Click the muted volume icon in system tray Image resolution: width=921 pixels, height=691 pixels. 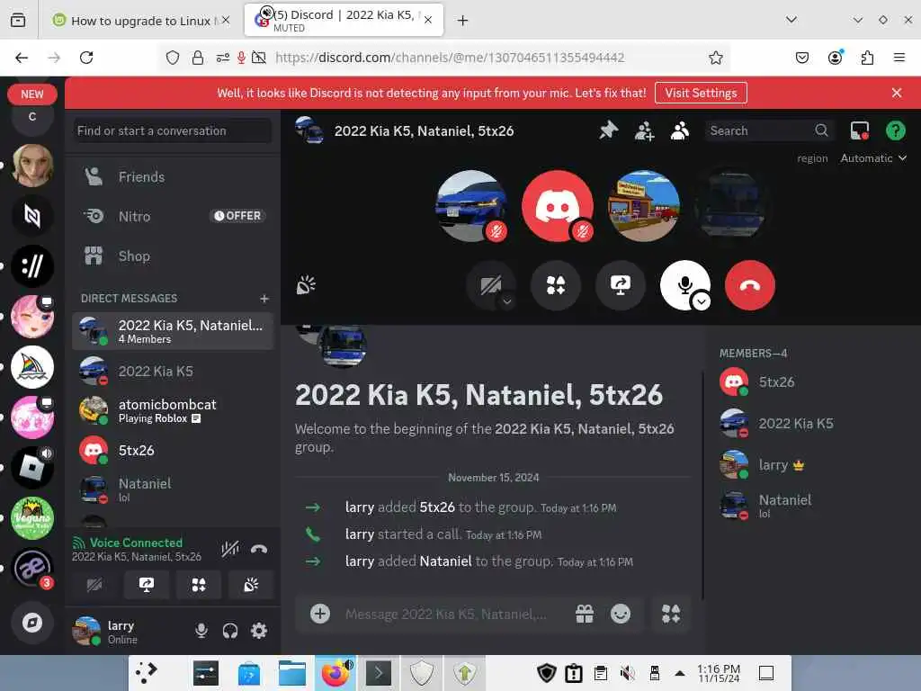[627, 673]
